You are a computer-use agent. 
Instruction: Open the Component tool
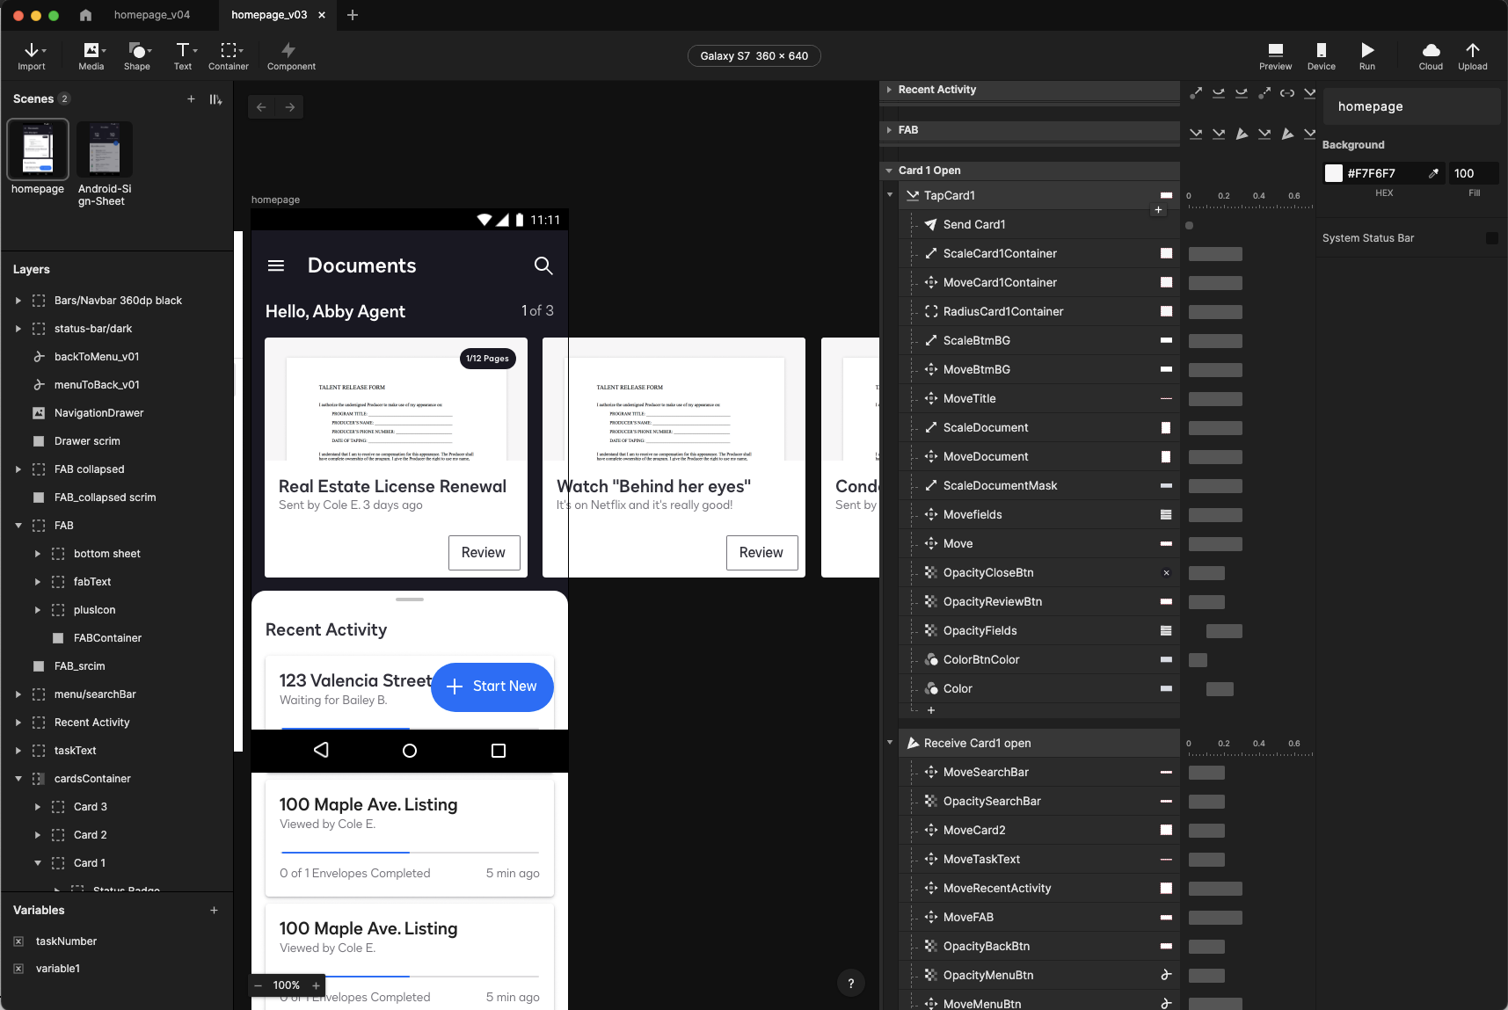pos(291,56)
